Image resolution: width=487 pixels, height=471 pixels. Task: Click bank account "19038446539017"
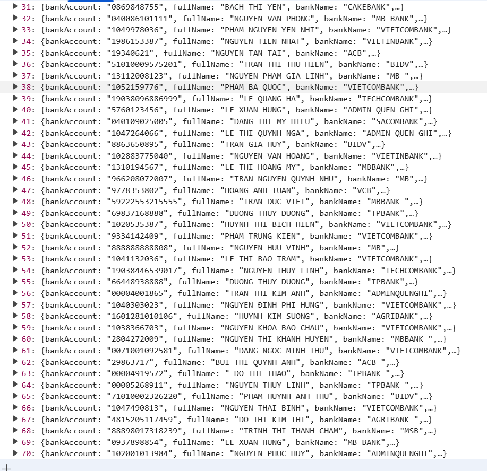click(x=144, y=271)
